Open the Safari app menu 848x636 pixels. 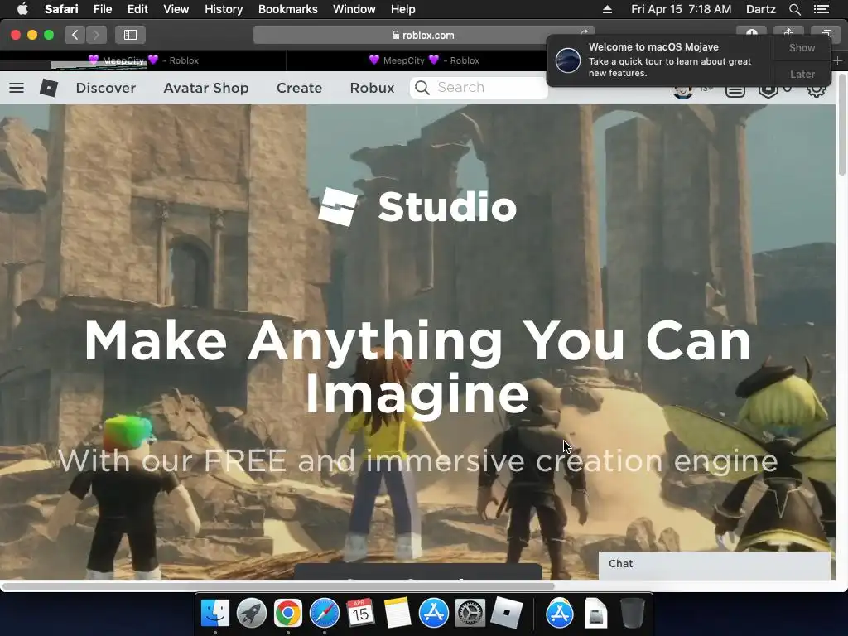[x=61, y=9]
